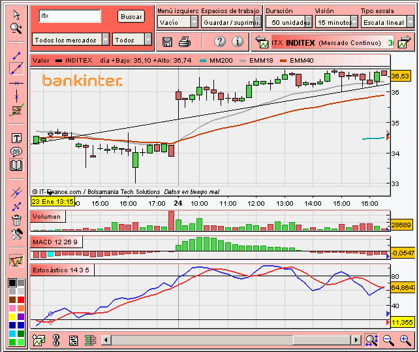Open the Vacío left menu dropdown
This screenshot has height=352, width=419.
point(178,22)
